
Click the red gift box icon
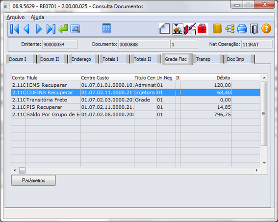pos(202,28)
